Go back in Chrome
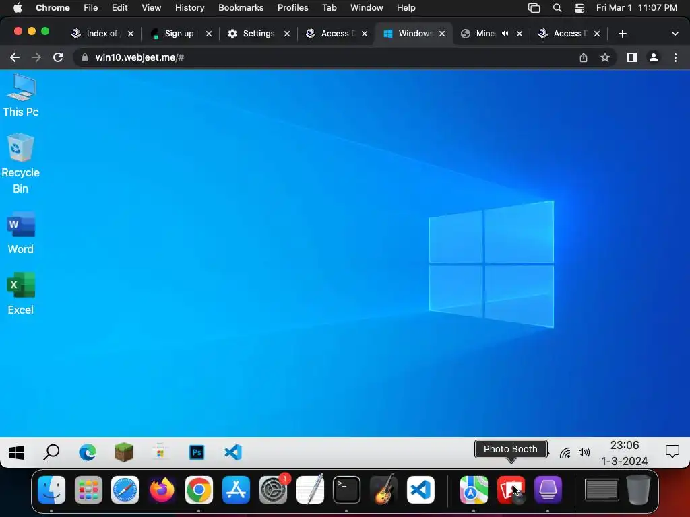Screen dimensions: 690x517 (15, 57)
